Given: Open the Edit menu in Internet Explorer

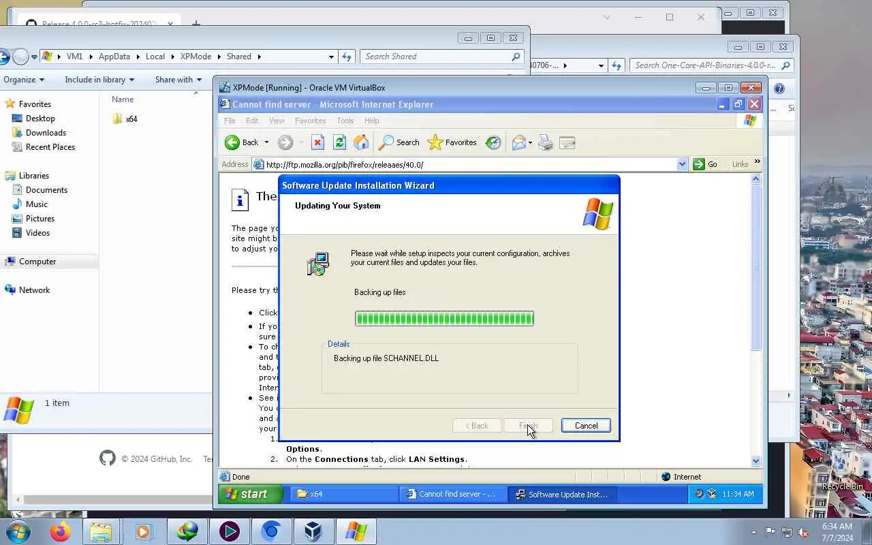Looking at the screenshot, I should click(x=252, y=121).
